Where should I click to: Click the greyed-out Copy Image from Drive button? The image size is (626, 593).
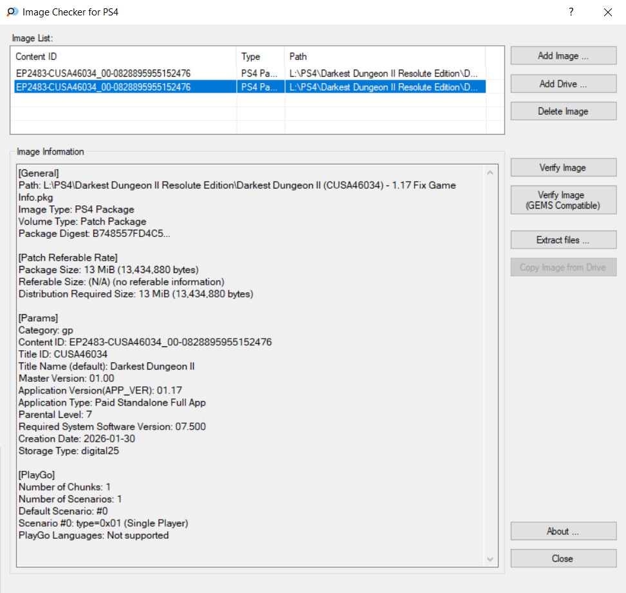[x=563, y=268]
